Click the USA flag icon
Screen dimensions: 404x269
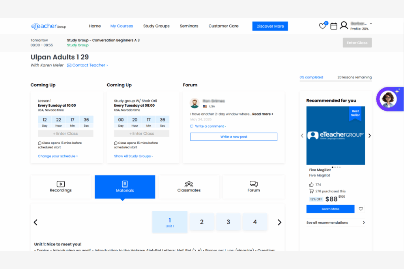click(205, 106)
